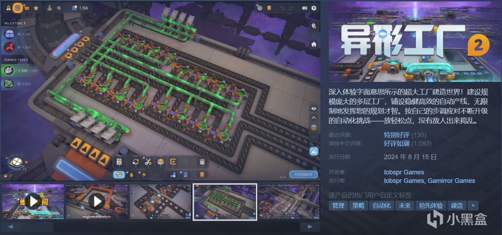Open developer link tobspr Games
Image resolution: width=502 pixels, height=235 pixels.
404,172
